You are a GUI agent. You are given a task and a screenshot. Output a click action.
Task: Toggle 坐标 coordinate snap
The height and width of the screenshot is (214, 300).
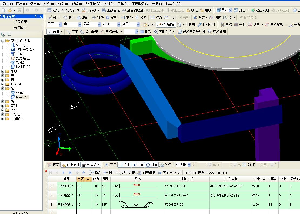pos(165,165)
